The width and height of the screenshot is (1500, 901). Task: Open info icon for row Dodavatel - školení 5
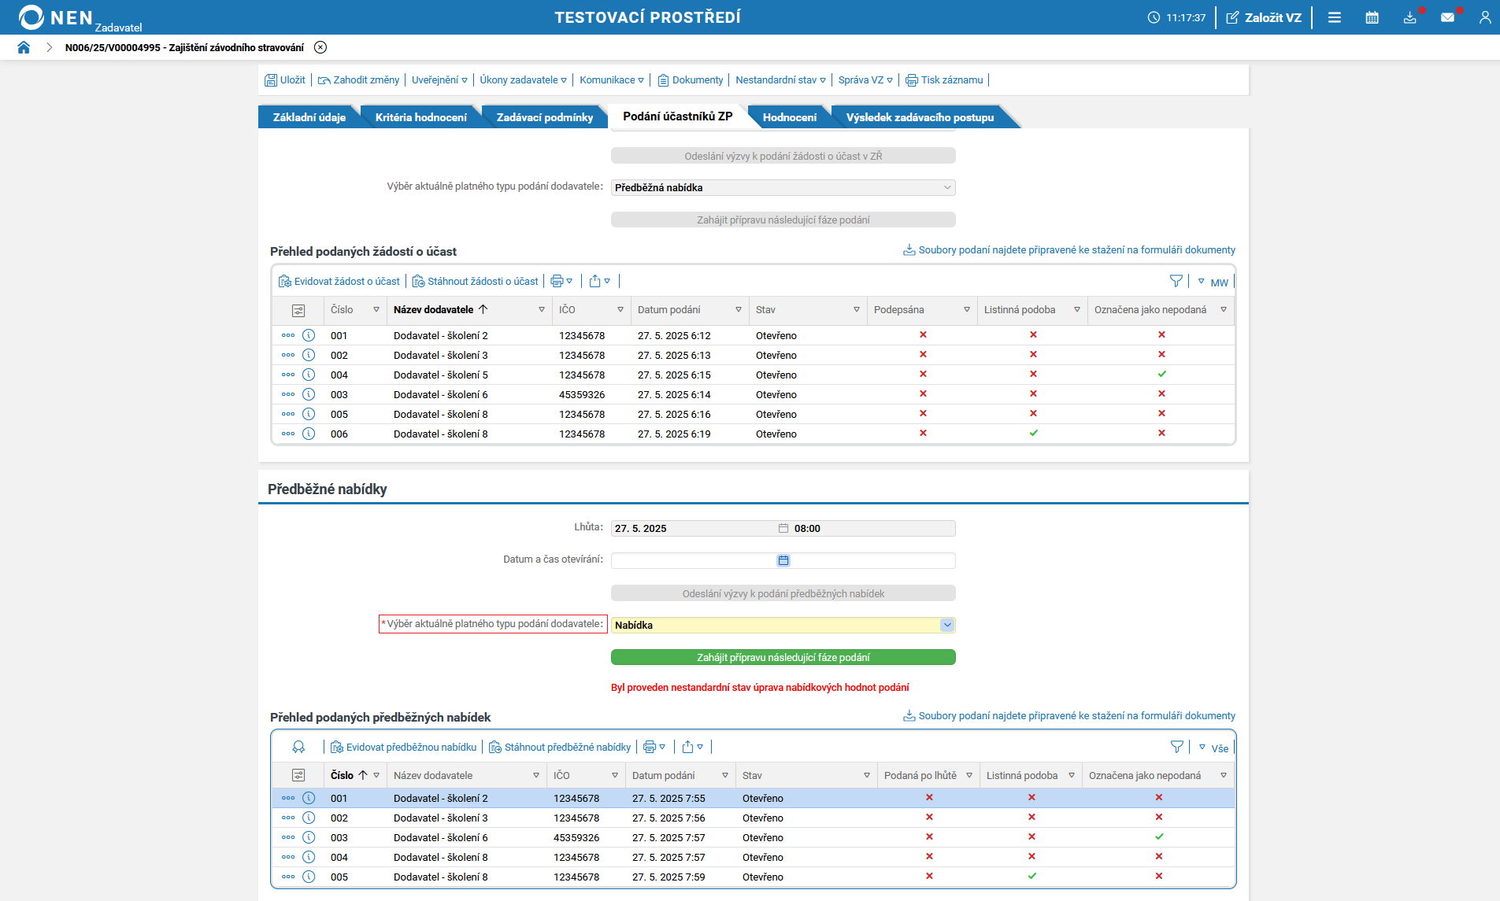tap(309, 375)
